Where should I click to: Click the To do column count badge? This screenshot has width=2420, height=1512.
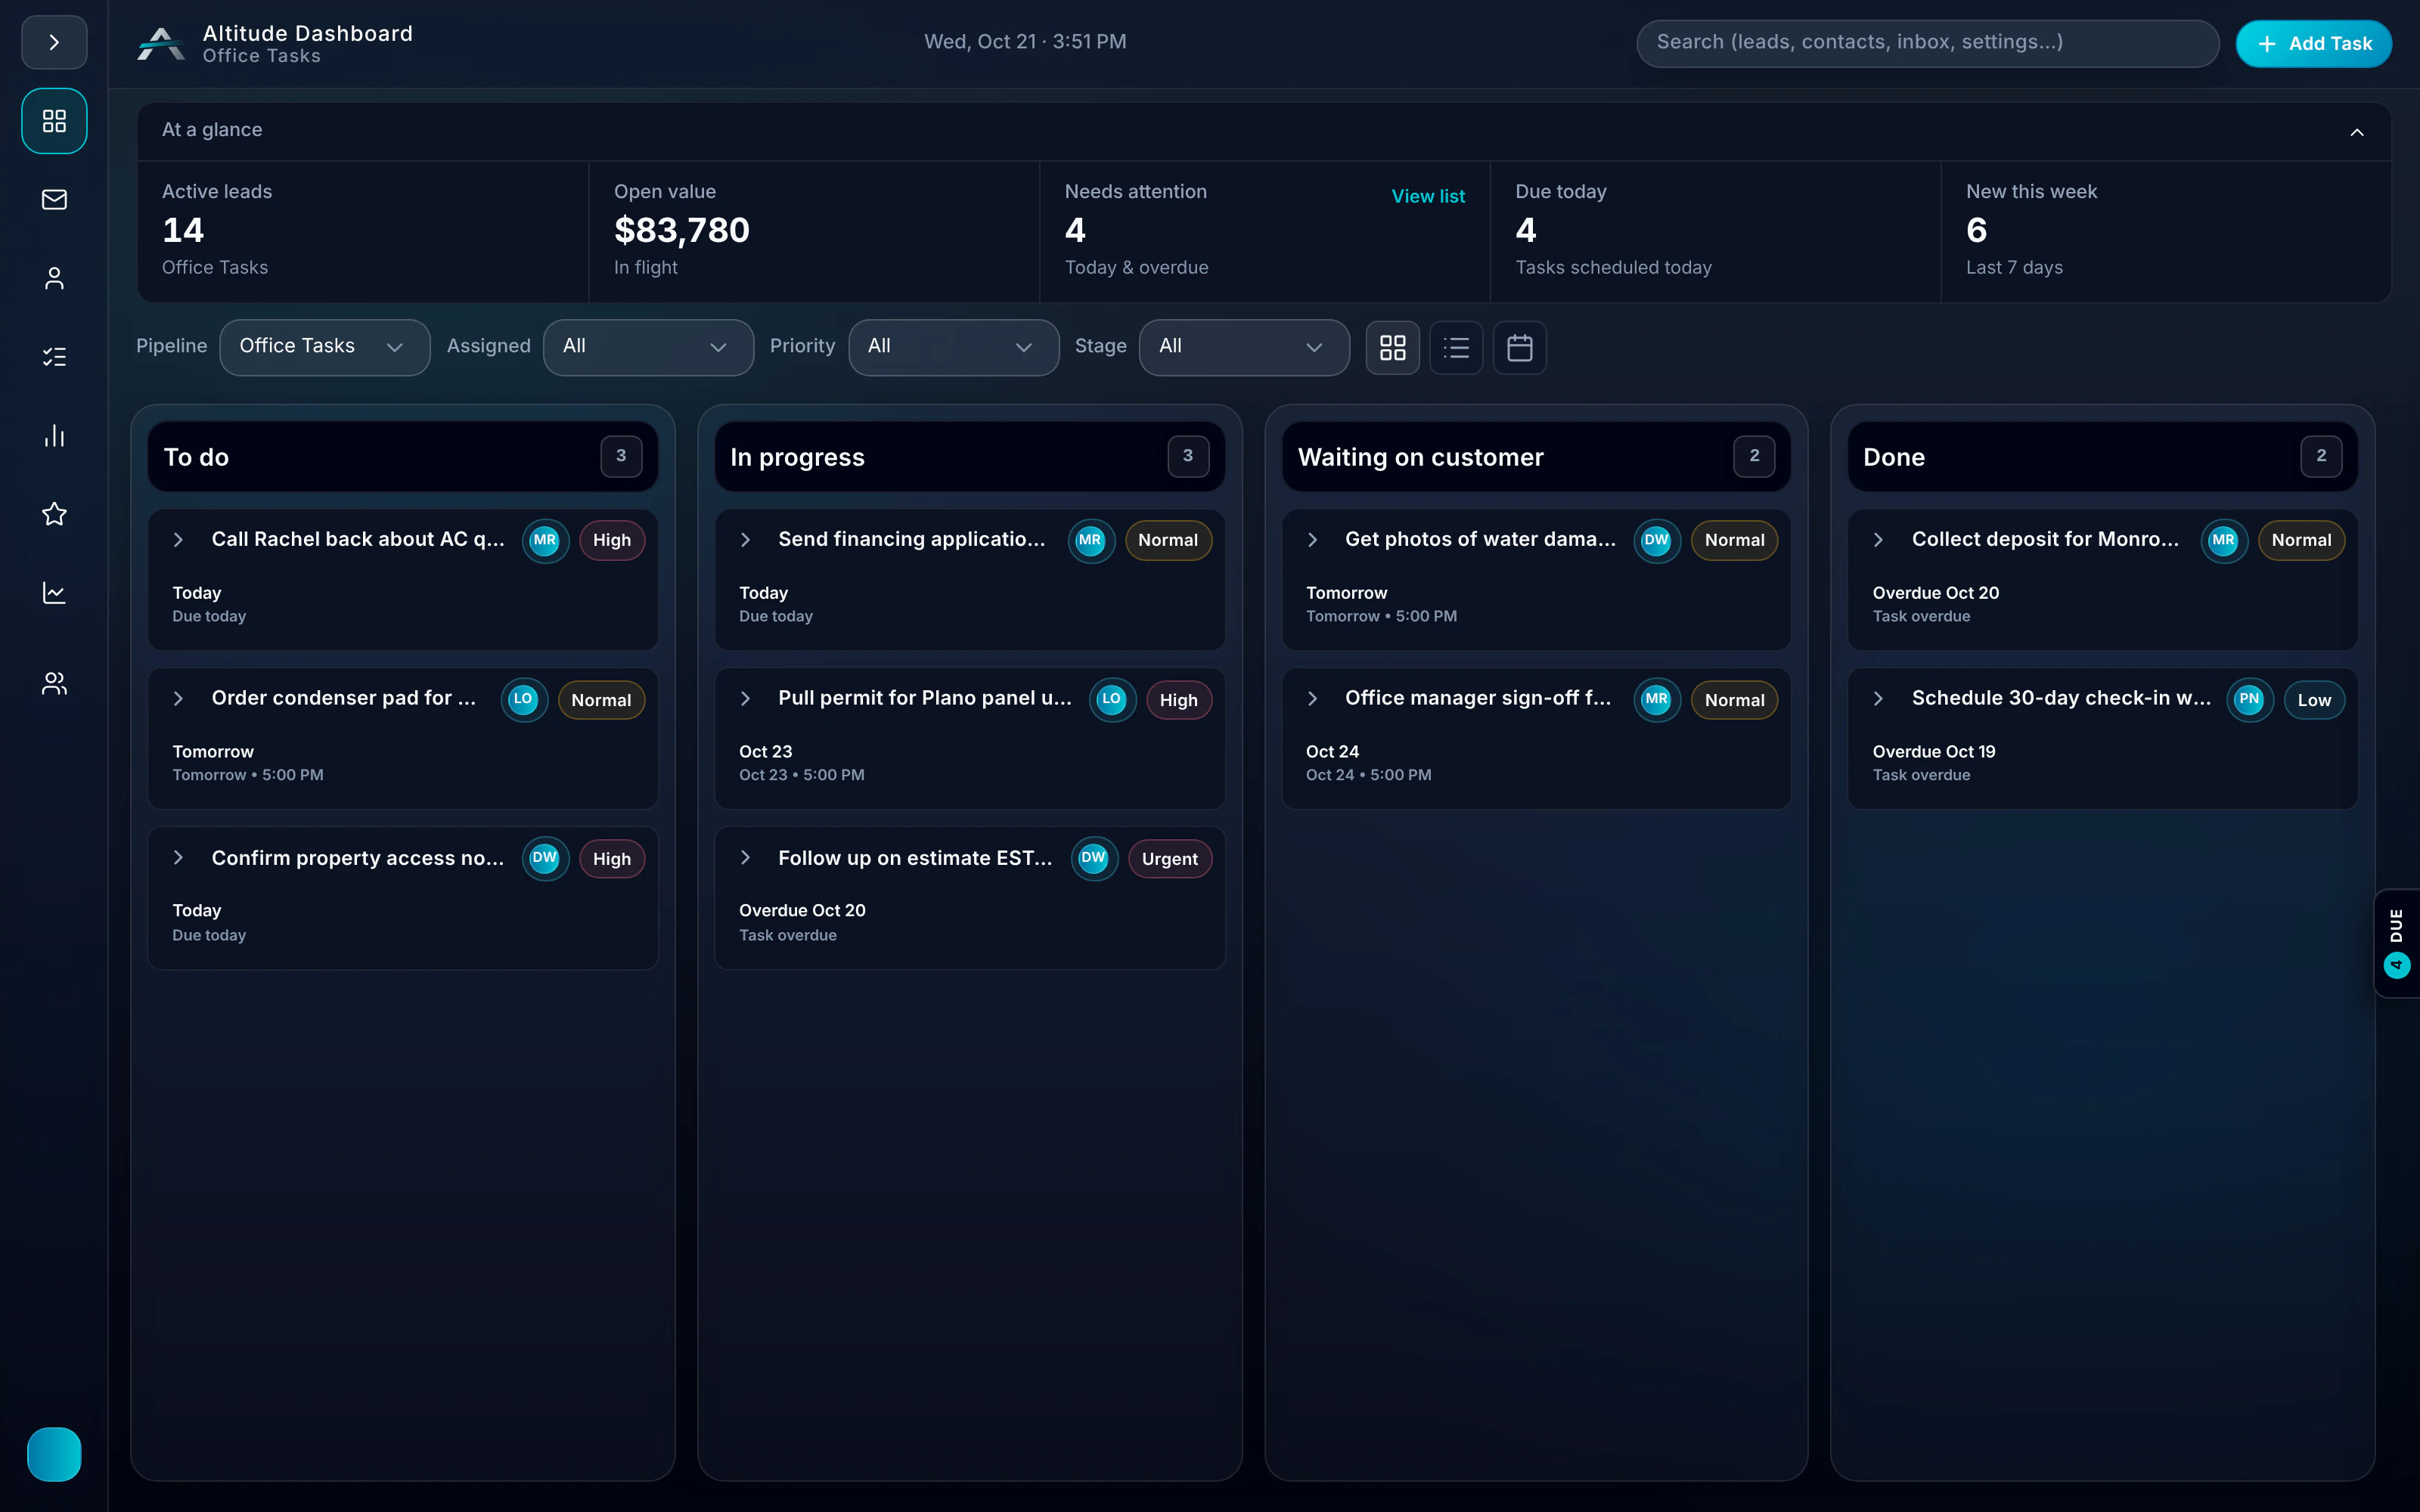(x=620, y=456)
